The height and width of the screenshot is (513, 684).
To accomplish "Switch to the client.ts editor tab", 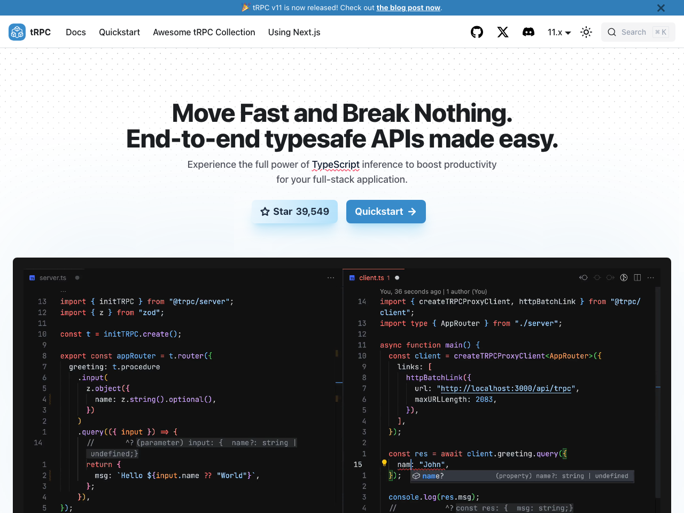I will pyautogui.click(x=371, y=278).
